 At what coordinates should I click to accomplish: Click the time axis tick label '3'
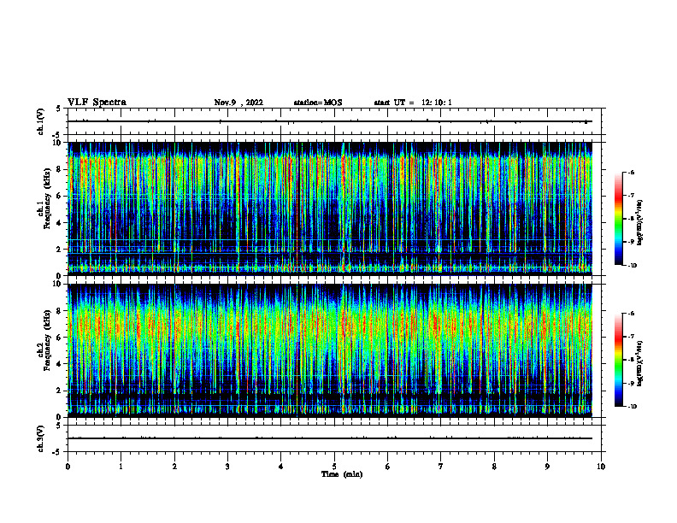(x=227, y=467)
